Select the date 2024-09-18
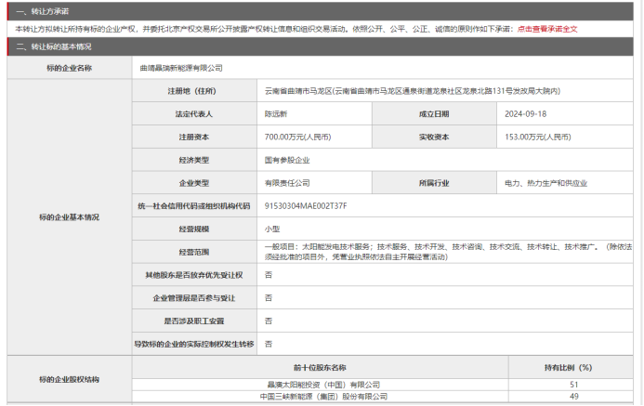 pyautogui.click(x=525, y=114)
